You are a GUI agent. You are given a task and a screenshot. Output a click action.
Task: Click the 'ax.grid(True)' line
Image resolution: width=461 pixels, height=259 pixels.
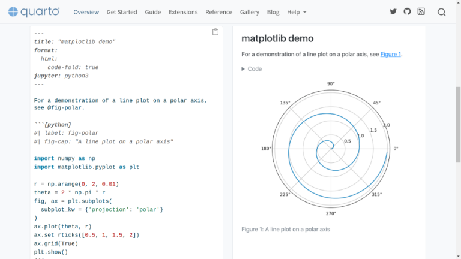pos(56,244)
